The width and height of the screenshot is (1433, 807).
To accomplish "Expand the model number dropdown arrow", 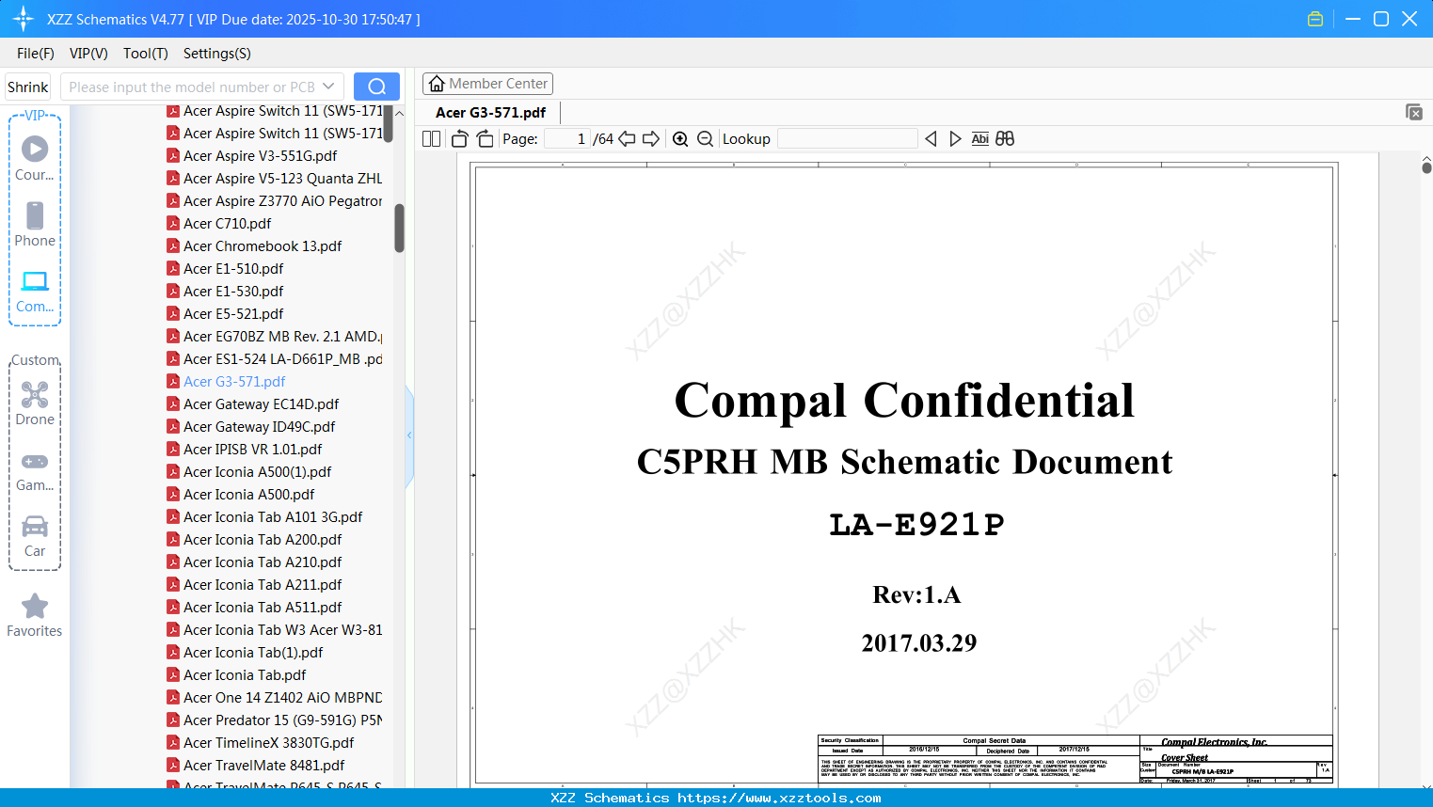I will (x=328, y=87).
